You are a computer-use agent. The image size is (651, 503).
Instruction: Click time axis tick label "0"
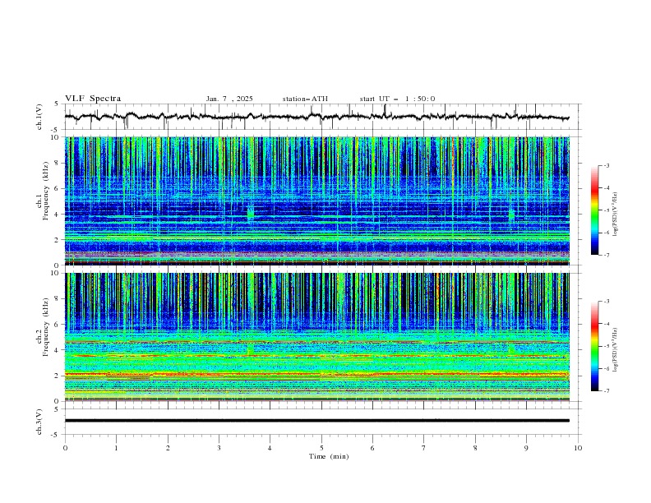(x=65, y=448)
